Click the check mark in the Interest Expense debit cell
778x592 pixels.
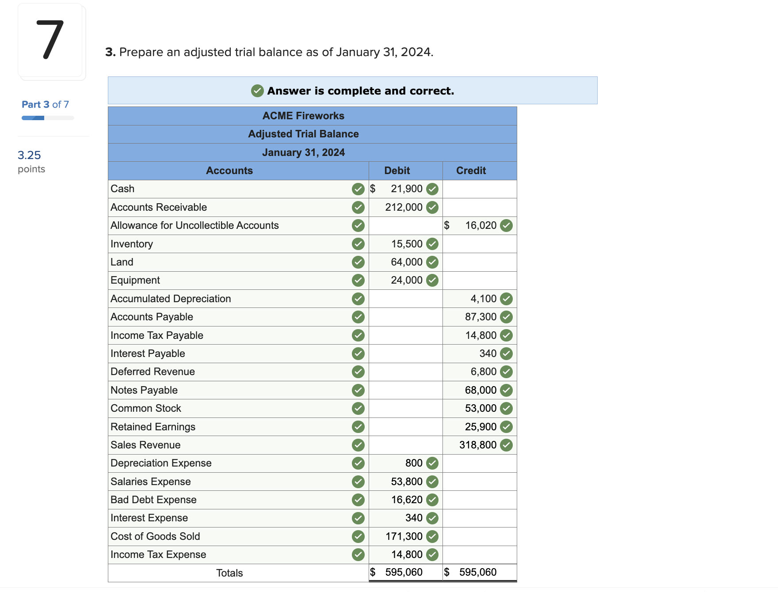[432, 518]
